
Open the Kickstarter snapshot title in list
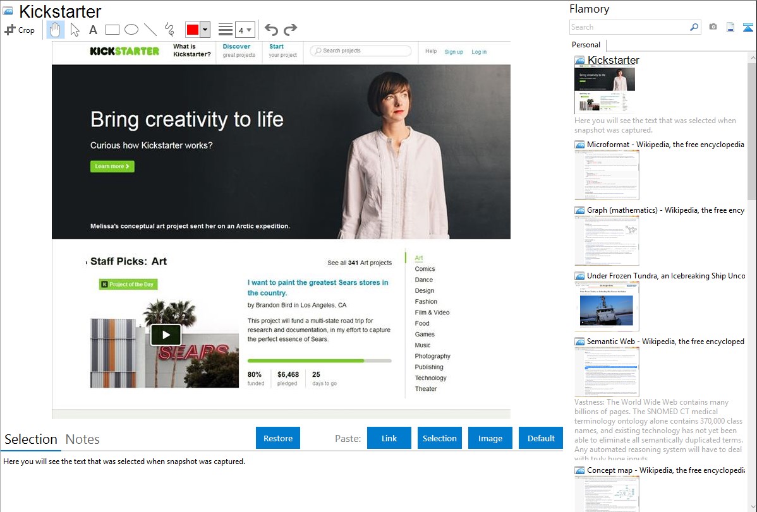[x=613, y=61]
